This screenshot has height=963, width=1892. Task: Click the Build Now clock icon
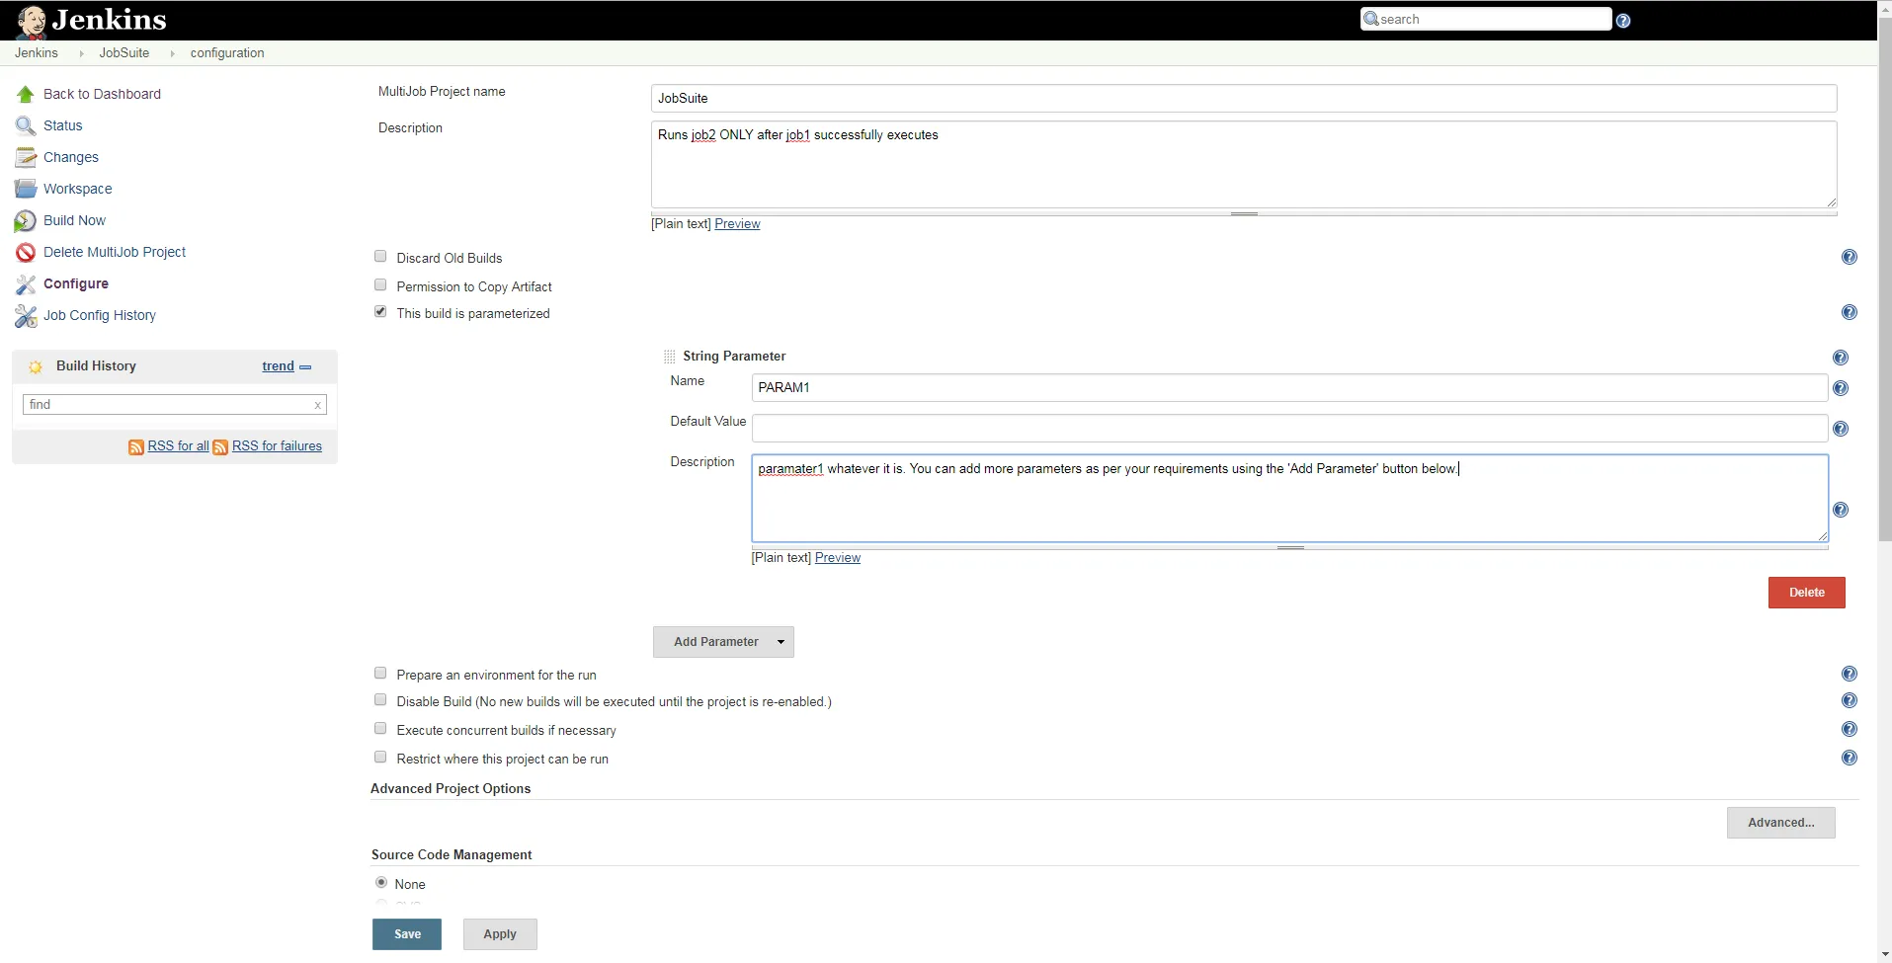26,221
